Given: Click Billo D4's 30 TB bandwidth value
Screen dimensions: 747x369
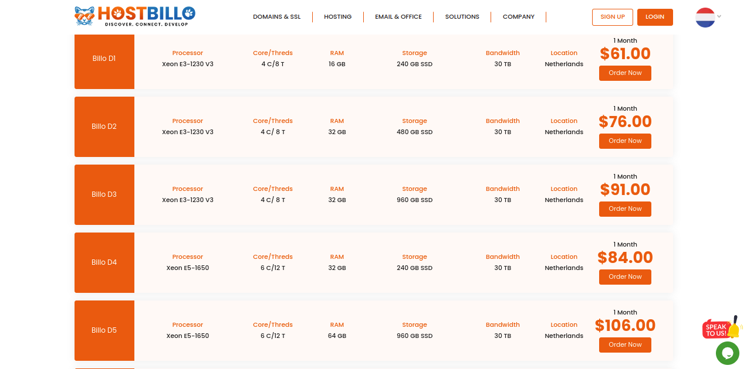Looking at the screenshot, I should pyautogui.click(x=503, y=268).
